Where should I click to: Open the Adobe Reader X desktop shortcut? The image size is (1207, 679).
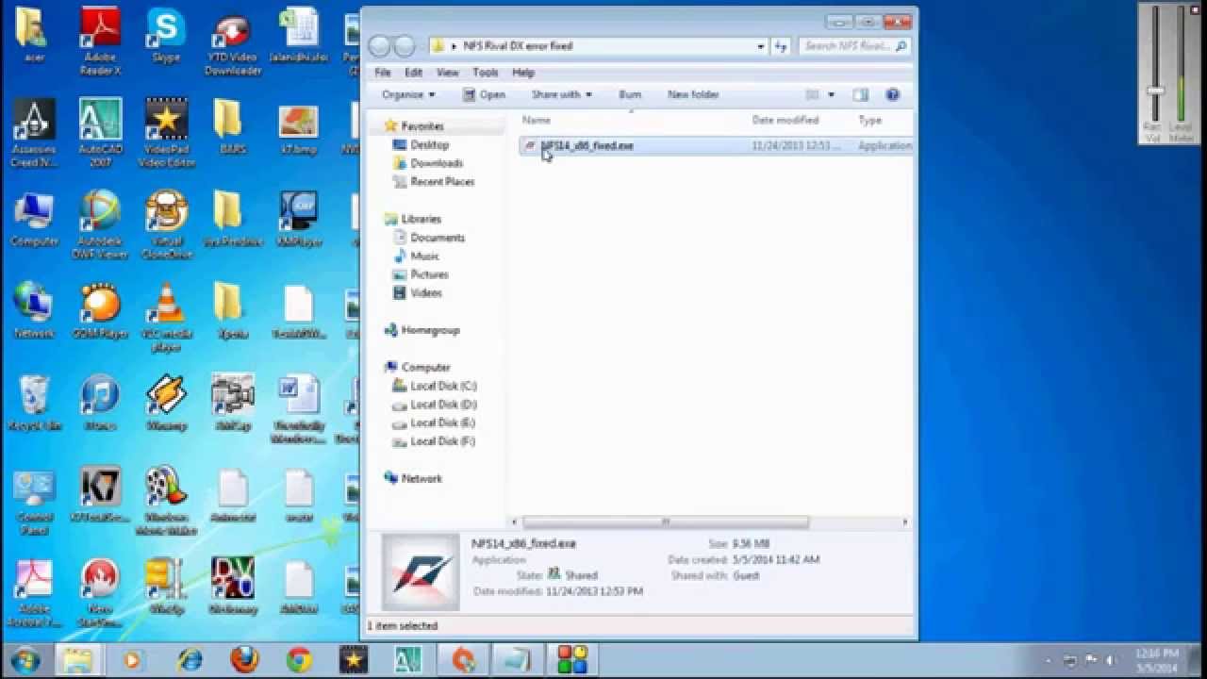coord(100,42)
